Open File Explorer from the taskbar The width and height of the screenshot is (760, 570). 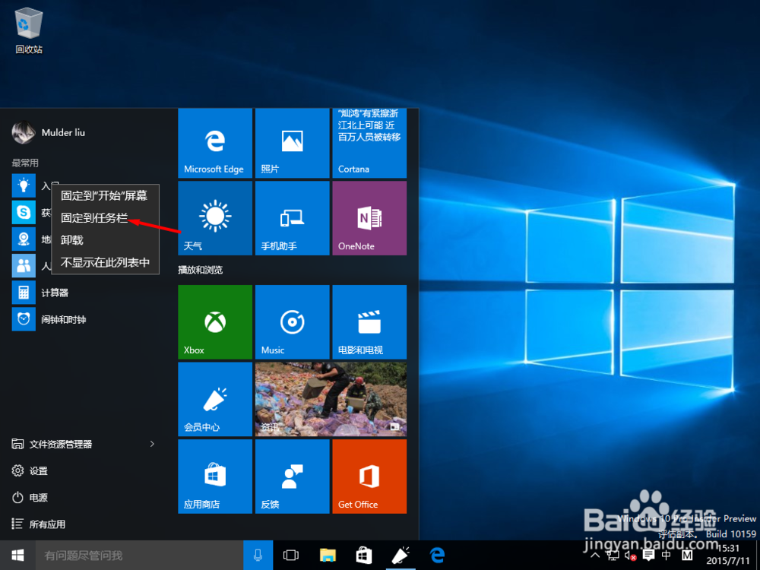coord(328,556)
